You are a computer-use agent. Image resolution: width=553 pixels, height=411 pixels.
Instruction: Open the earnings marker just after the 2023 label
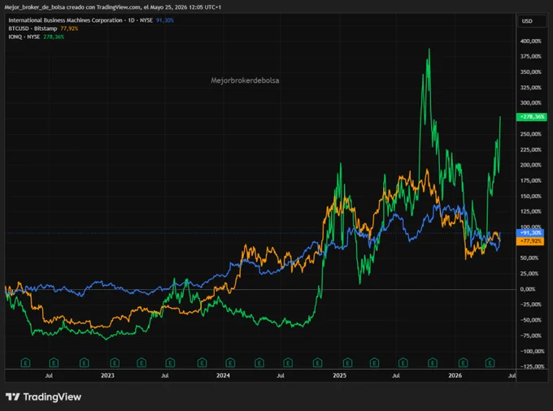(115, 362)
